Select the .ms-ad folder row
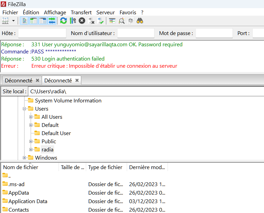This screenshot has width=264, height=213. click(x=85, y=184)
